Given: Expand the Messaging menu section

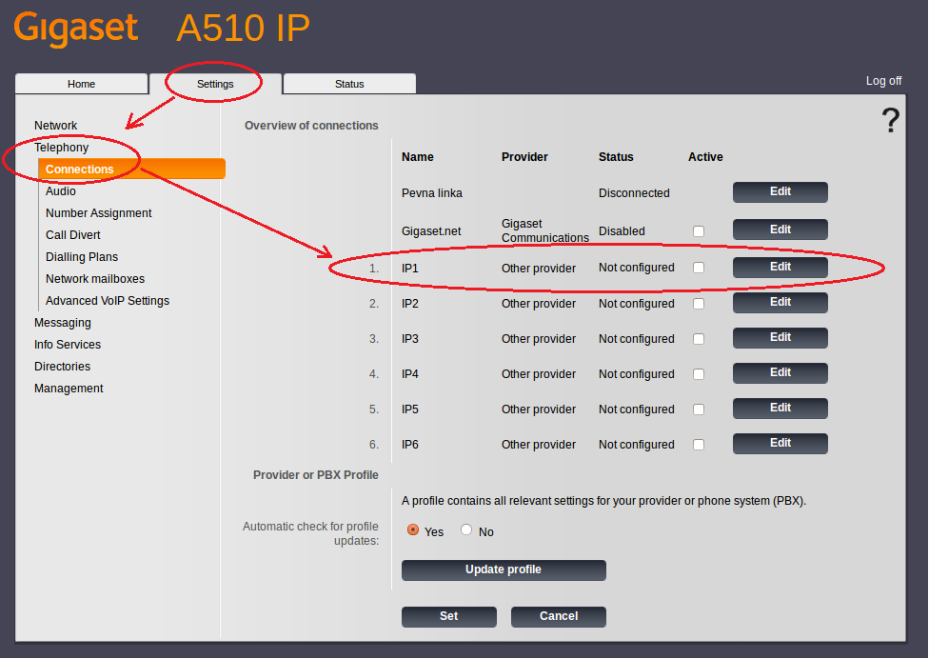Looking at the screenshot, I should click(63, 323).
